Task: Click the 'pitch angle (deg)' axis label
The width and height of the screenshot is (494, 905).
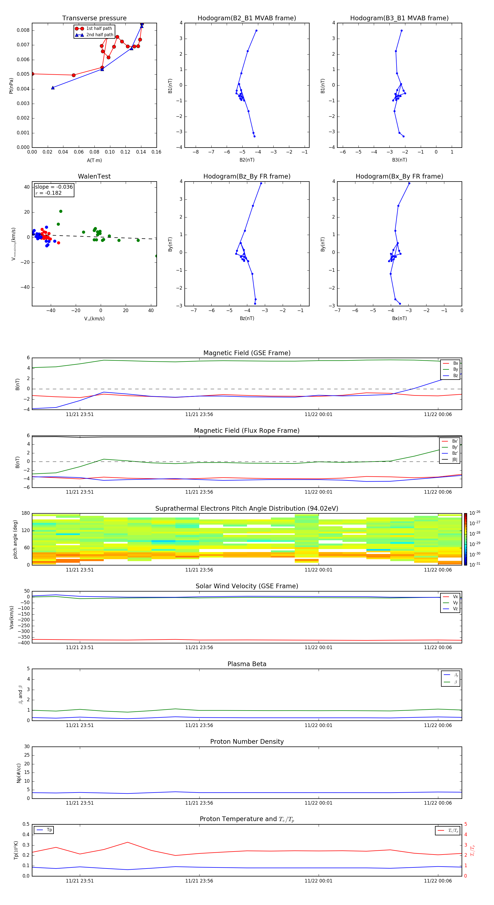Action: point(15,539)
